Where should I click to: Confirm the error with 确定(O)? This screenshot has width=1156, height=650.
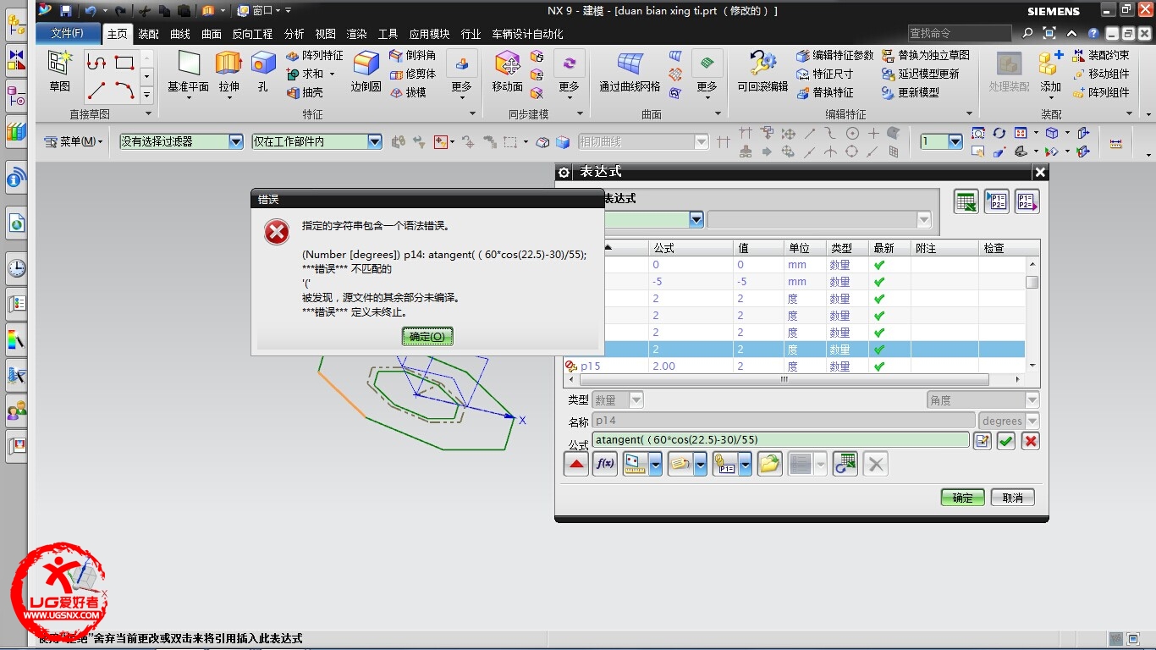coord(427,336)
